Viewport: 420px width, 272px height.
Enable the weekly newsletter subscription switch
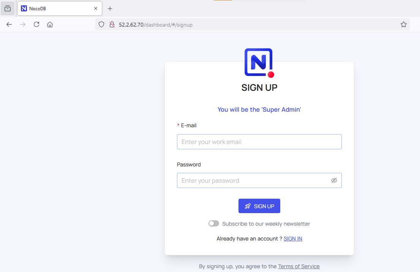[214, 223]
